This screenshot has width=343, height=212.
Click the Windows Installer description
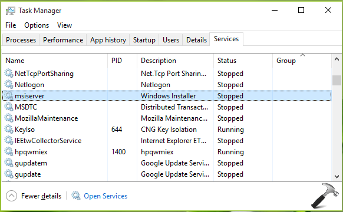[x=168, y=96]
